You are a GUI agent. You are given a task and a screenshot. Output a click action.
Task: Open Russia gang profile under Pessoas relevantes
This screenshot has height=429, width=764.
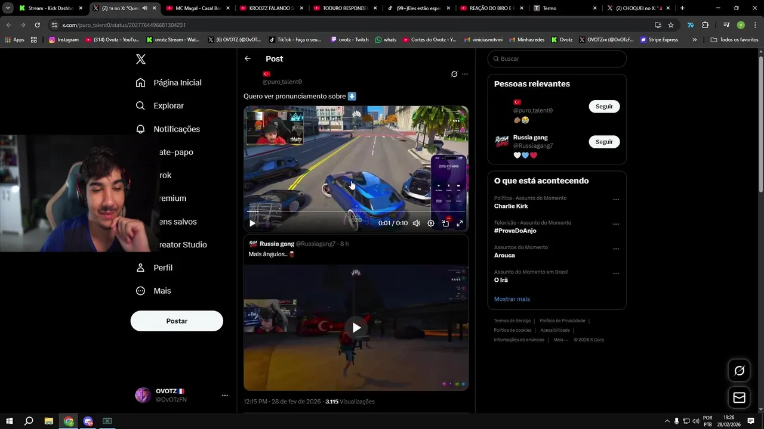click(x=530, y=138)
